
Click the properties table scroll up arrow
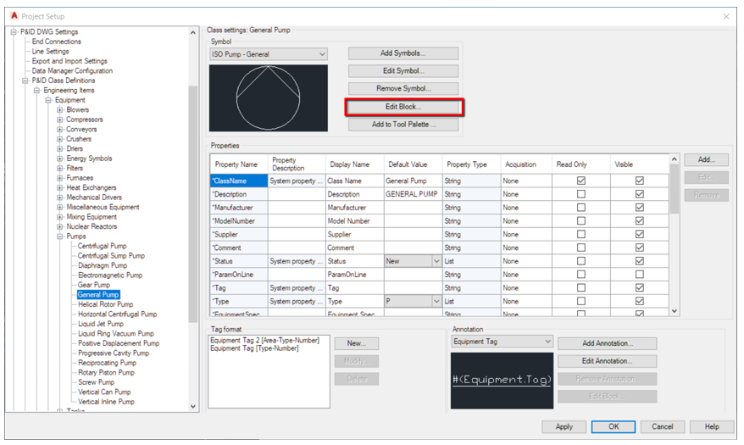pyautogui.click(x=675, y=159)
